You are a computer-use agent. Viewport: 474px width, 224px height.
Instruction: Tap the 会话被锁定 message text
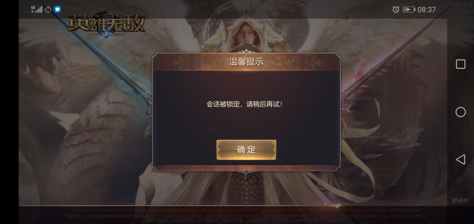click(x=245, y=104)
